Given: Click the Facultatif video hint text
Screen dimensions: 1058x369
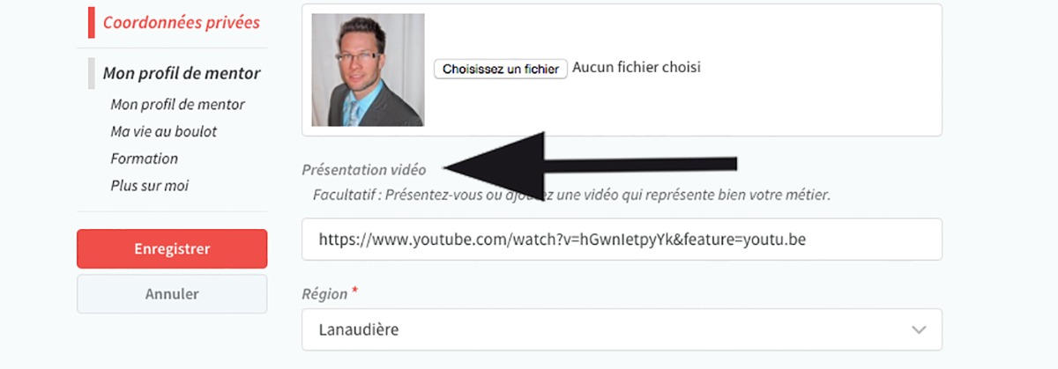Looking at the screenshot, I should click(571, 193).
